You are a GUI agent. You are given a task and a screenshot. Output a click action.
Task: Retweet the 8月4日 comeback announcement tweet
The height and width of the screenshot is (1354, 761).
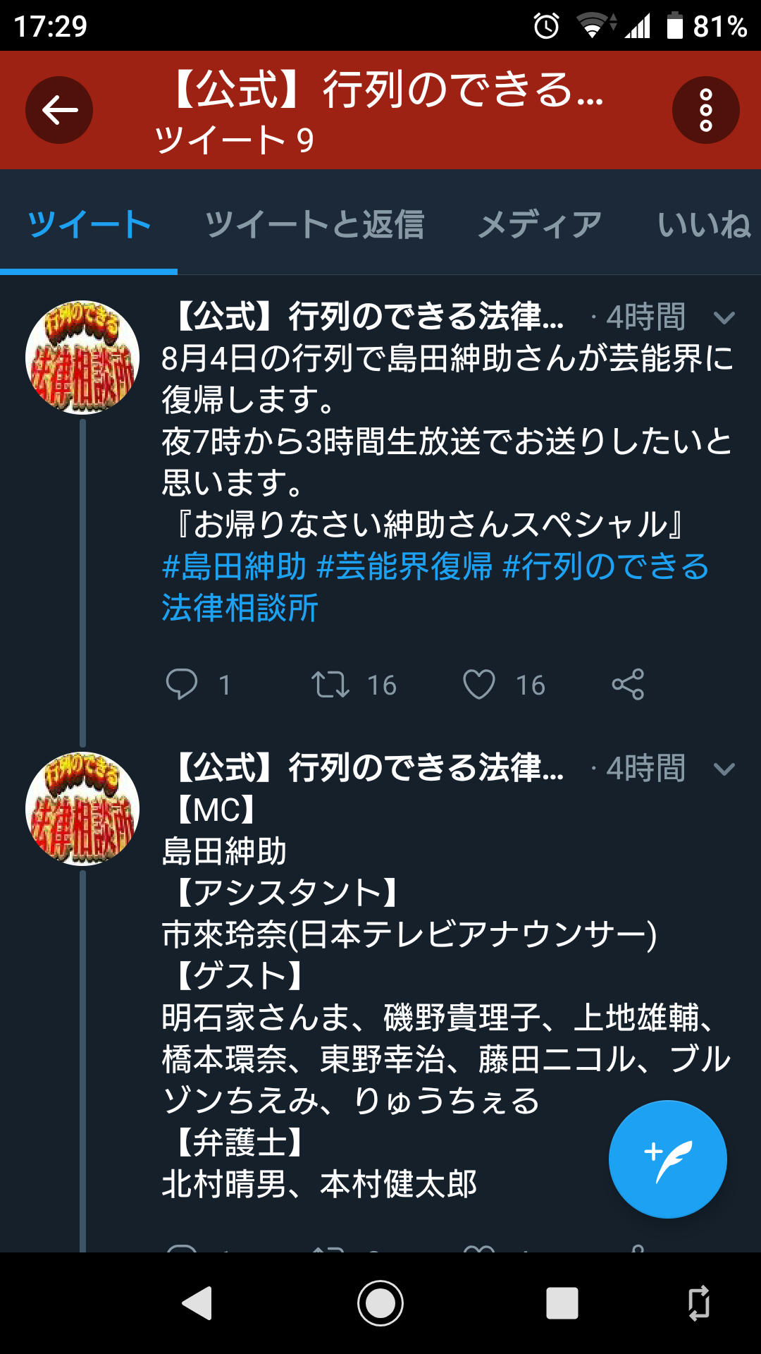[x=330, y=684]
